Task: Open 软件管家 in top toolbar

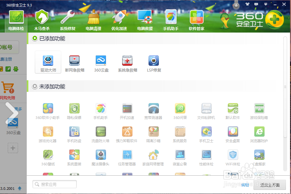Action: tap(197, 21)
